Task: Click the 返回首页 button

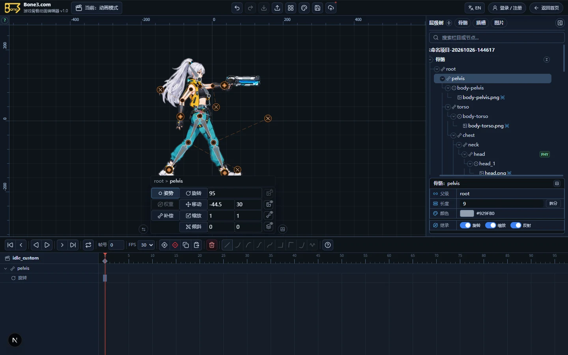Action: point(546,8)
